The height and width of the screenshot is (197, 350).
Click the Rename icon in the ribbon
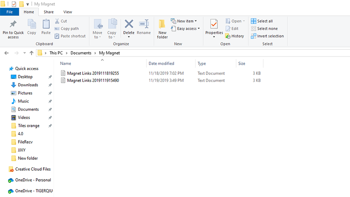pos(143,25)
